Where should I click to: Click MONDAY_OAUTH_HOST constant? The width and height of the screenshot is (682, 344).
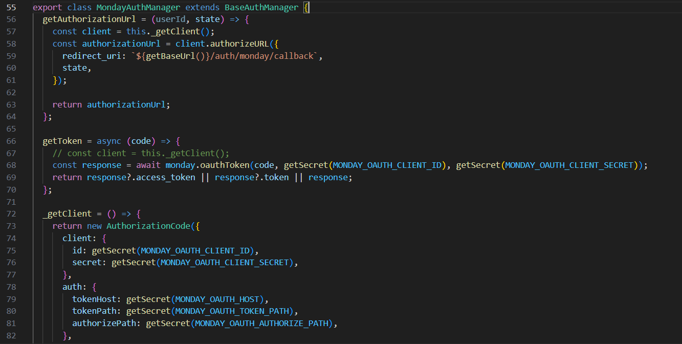217,299
